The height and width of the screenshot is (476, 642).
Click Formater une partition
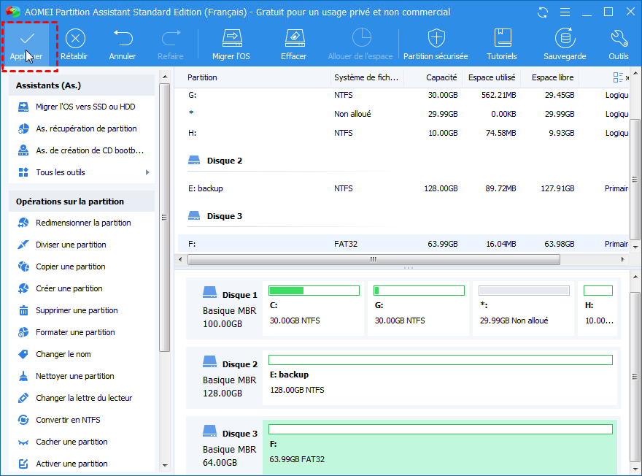pos(75,332)
